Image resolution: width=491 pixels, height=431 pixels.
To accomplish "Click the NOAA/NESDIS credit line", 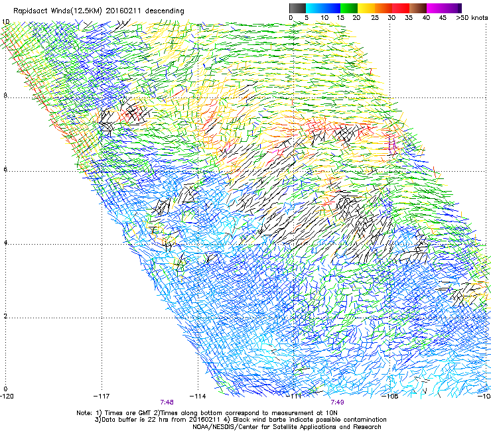I will coord(287,427).
